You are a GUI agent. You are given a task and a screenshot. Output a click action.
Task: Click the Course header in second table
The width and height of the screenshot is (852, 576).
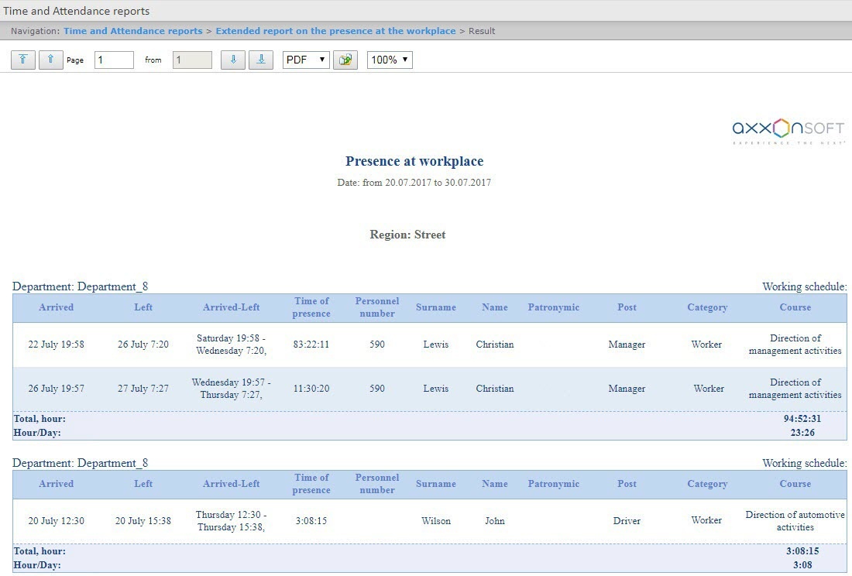click(795, 484)
